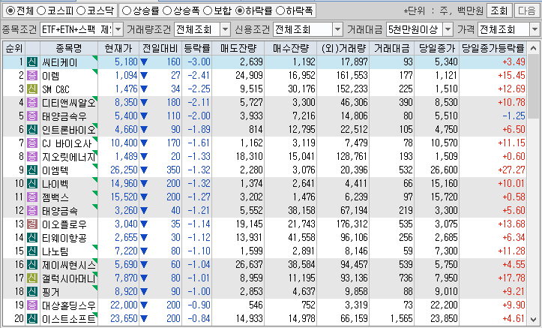Click the 거래대금 column header
This screenshot has height=328, width=542.
pyautogui.click(x=391, y=49)
